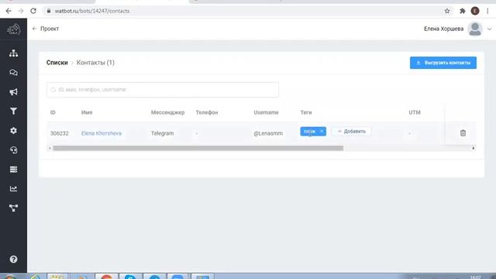This screenshot has height=279, width=496.
Task: Focus the contacts search field
Action: pyautogui.click(x=163, y=90)
